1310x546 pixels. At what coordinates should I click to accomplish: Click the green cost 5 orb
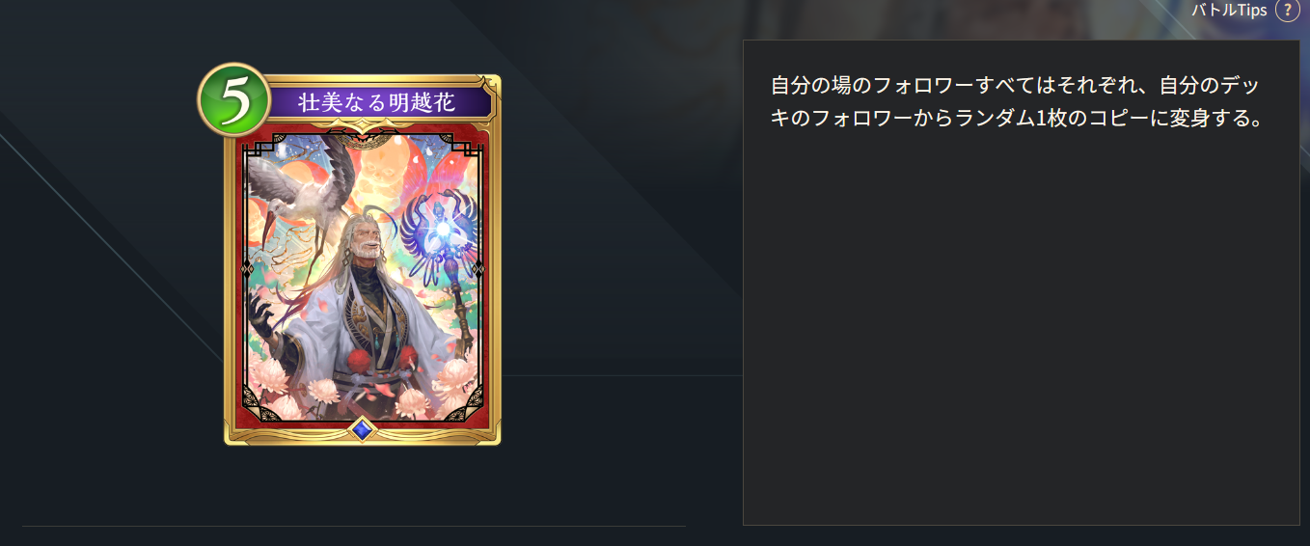(234, 101)
